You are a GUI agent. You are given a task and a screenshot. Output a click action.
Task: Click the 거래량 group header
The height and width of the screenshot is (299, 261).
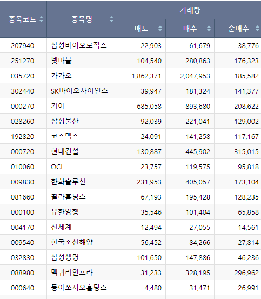pos(190,10)
